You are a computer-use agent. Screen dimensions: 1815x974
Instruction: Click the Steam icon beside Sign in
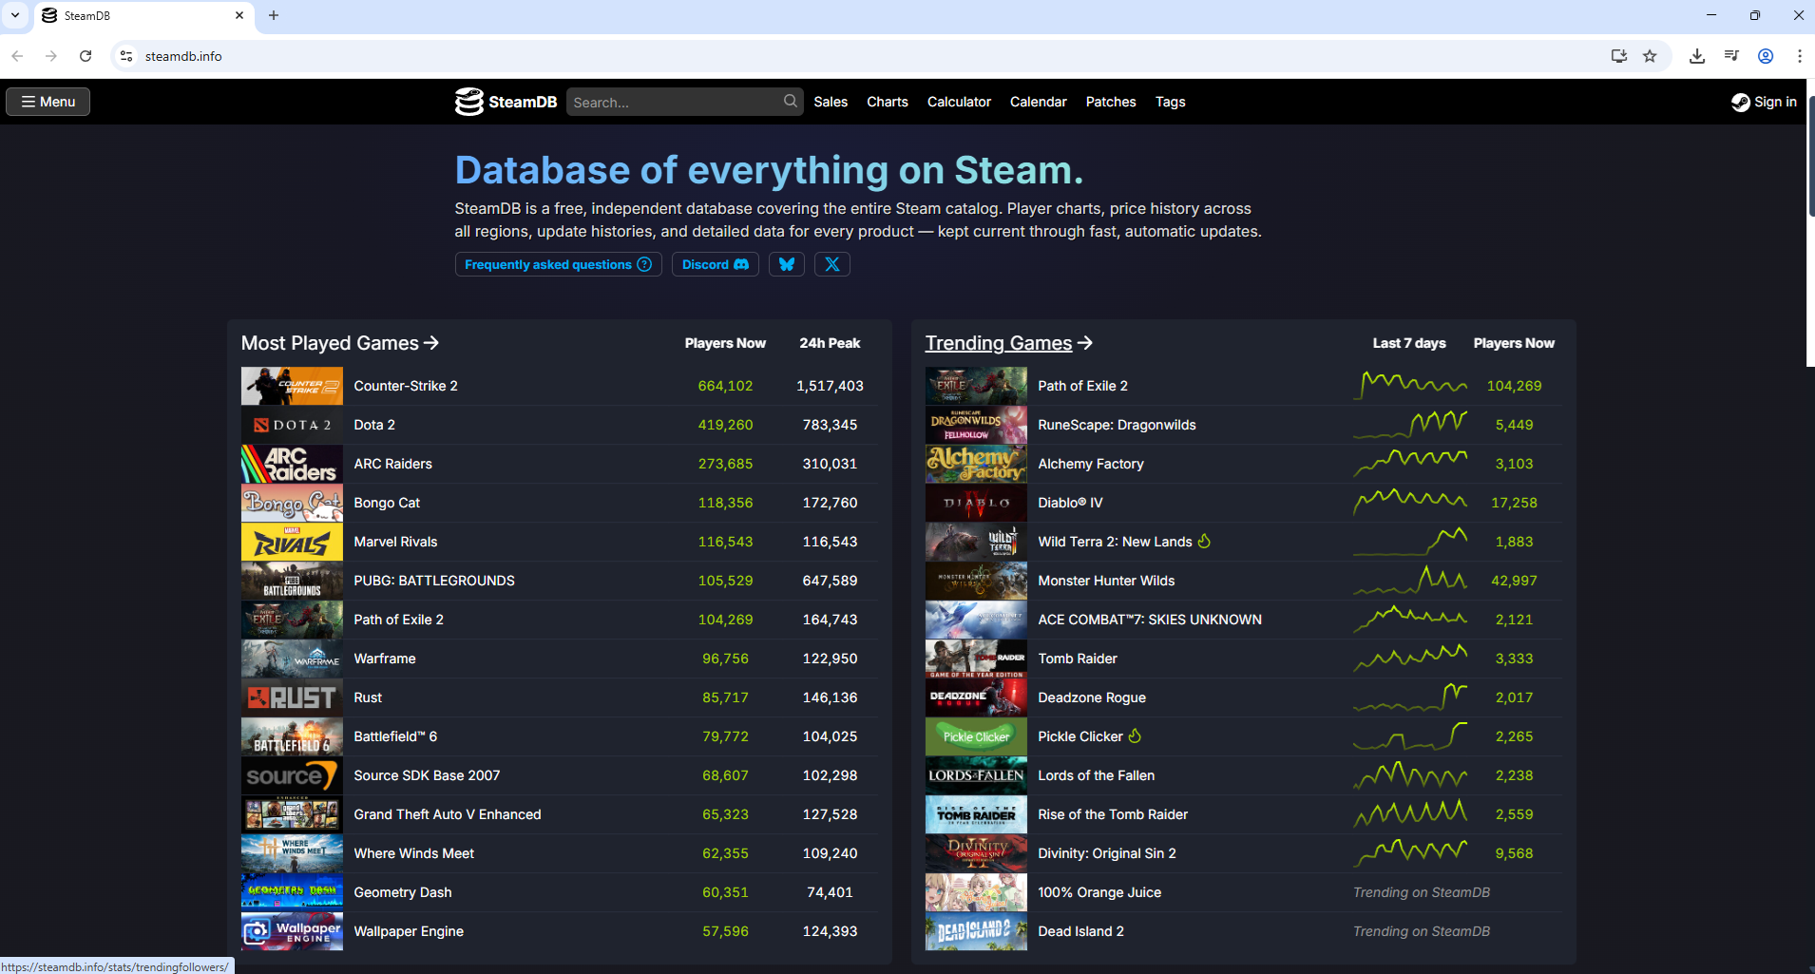(x=1740, y=102)
